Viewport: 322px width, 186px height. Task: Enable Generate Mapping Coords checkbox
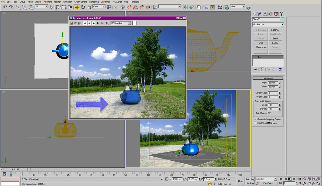click(255, 119)
